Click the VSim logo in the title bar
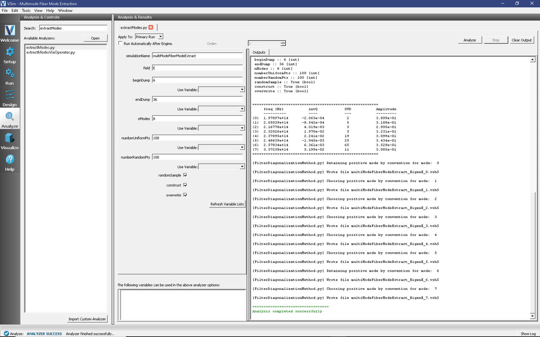 [4, 3]
